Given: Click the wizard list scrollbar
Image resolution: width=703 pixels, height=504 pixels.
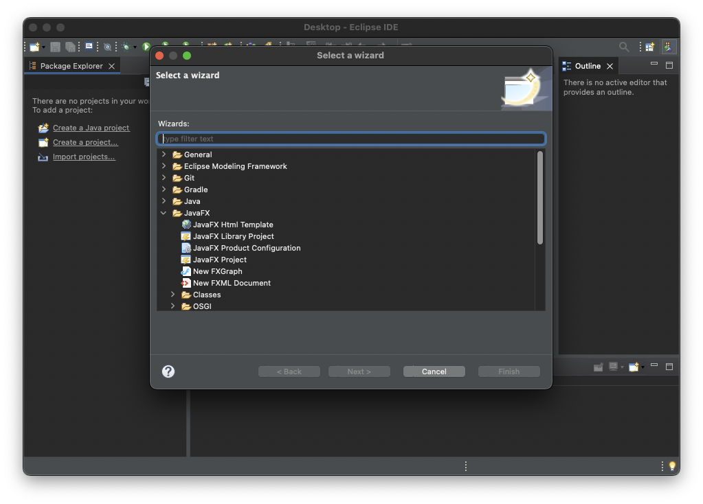Looking at the screenshot, I should [540, 198].
